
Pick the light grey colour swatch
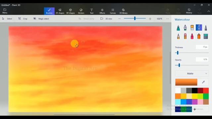coord(184,91)
